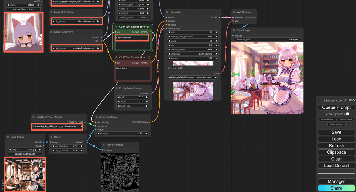The height and width of the screenshot is (192, 356).
Task: Click choose file to upload under cat.jpg
Action: [x=23, y=9]
